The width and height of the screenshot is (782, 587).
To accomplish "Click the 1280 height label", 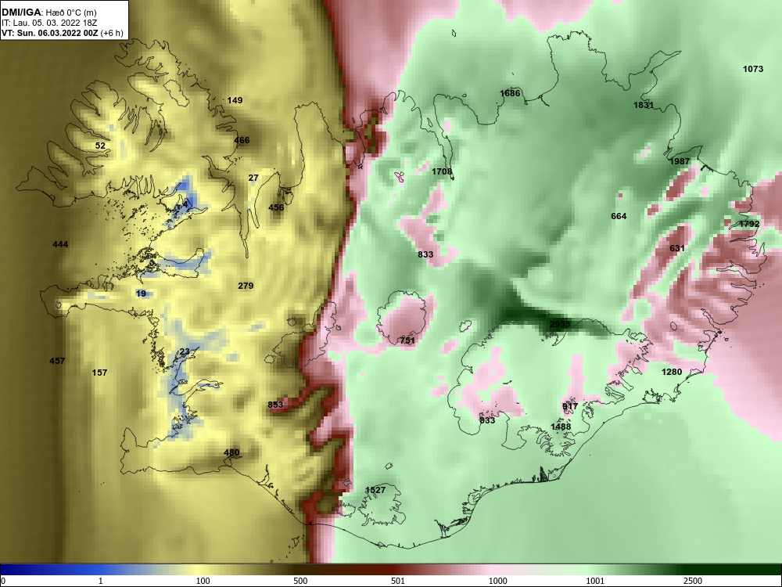I will 671,372.
